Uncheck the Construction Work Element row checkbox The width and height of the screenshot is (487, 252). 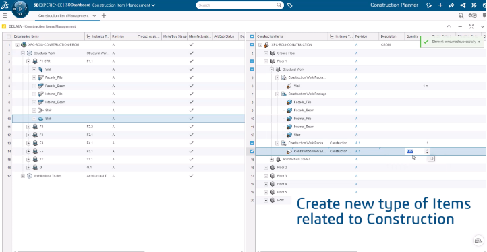pyautogui.click(x=252, y=152)
